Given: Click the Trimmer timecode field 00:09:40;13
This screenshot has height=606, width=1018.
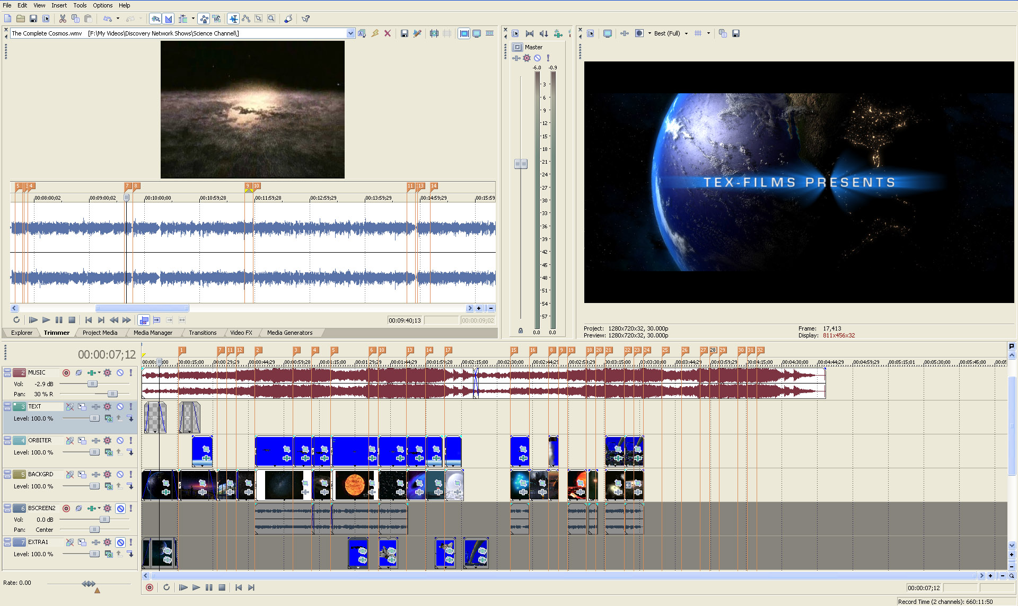Looking at the screenshot, I should 405,320.
